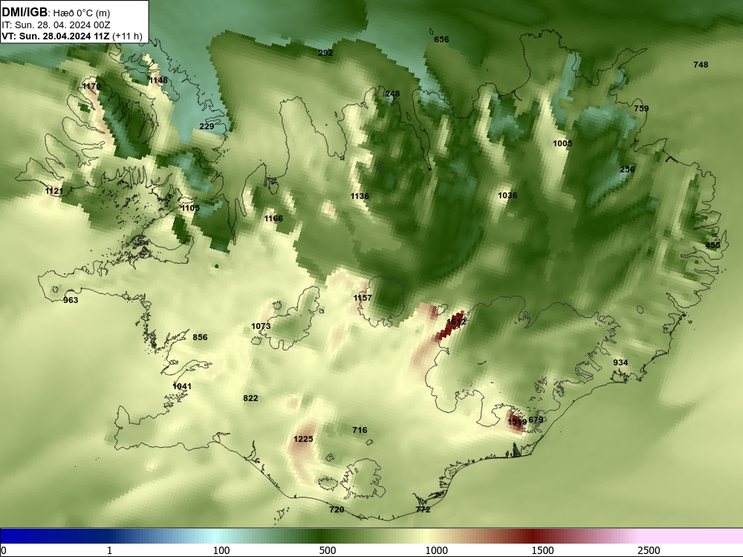Click the 'IT: Sun. 28. 04. 2024 00Z' line

point(56,25)
